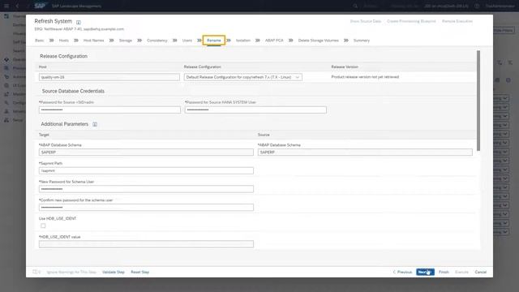Click the New Password for Schema User field

click(146, 189)
